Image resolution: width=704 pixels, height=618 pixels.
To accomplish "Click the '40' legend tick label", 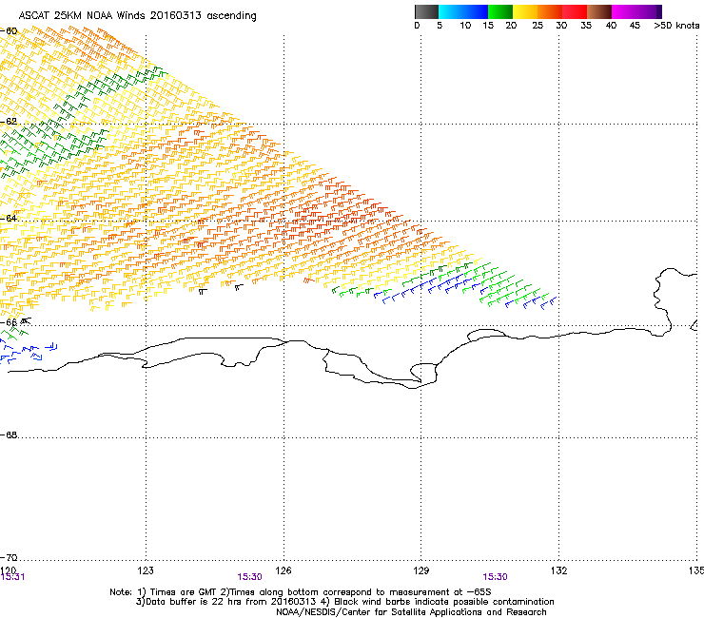I will point(611,26).
